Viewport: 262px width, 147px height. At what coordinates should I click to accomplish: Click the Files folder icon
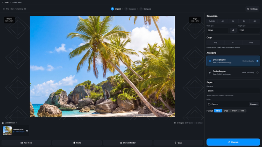pyautogui.click(x=3, y=2)
